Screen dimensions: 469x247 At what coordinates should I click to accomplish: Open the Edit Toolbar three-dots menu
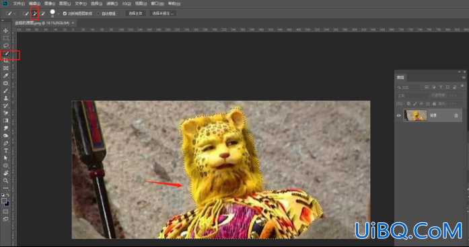[x=5, y=188]
